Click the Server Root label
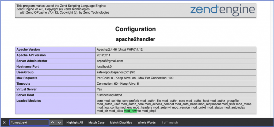Viewport: 274px width, 127px height. (x=25, y=95)
